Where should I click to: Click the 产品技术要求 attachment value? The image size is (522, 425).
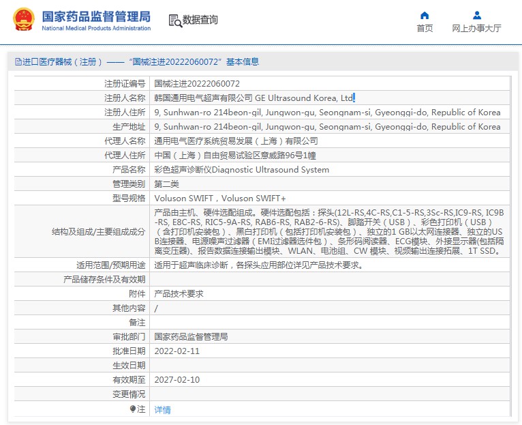point(179,294)
